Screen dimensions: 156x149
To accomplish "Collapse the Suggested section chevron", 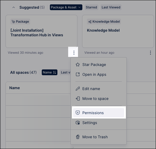I will click(14, 7).
